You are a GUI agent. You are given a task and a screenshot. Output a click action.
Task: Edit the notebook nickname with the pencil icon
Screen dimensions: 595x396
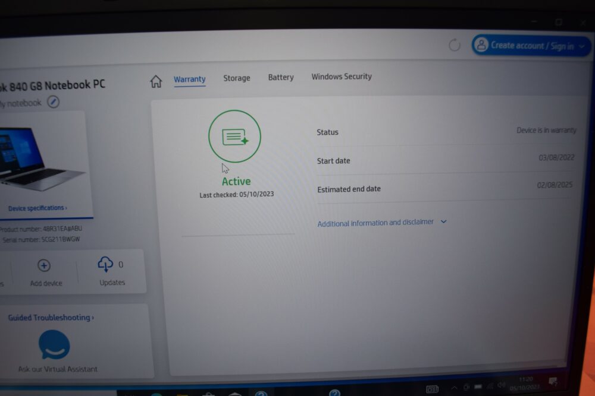click(x=53, y=102)
